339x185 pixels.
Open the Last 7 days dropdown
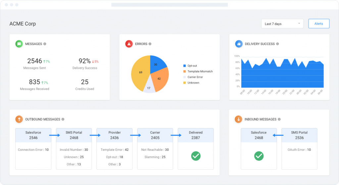pos(282,24)
